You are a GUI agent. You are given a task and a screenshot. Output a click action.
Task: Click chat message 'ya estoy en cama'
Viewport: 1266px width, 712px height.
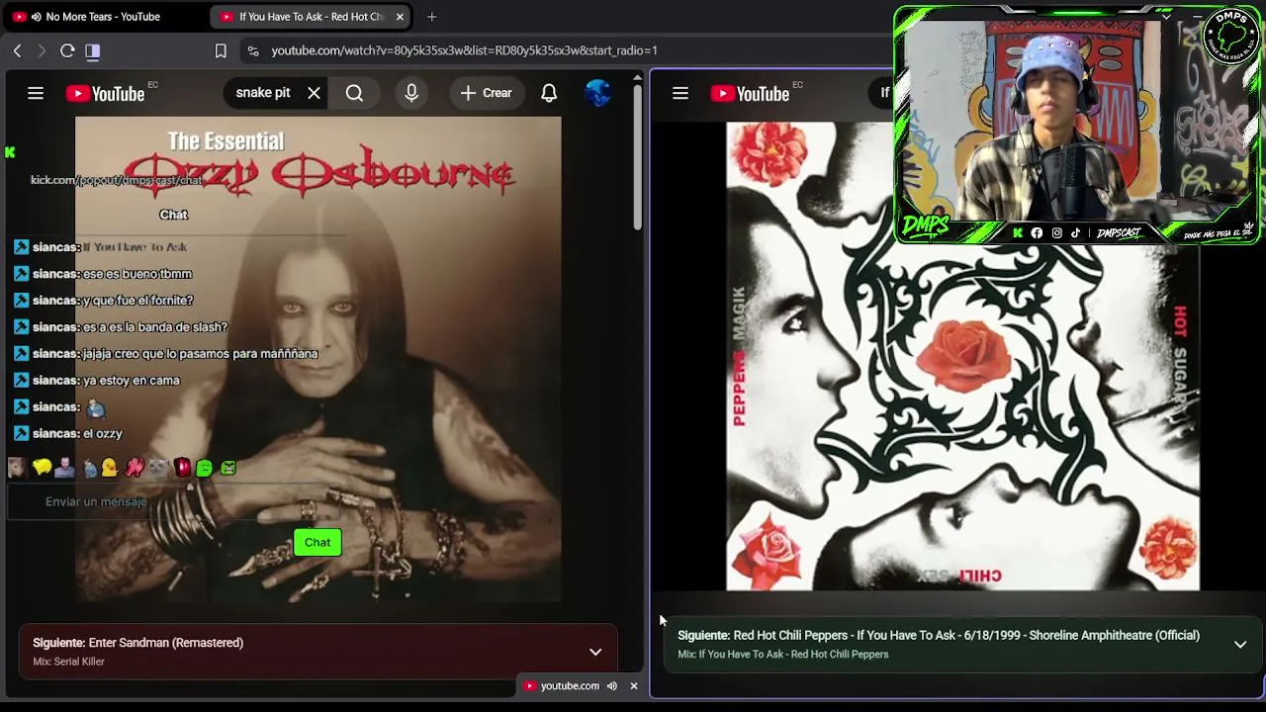point(132,381)
